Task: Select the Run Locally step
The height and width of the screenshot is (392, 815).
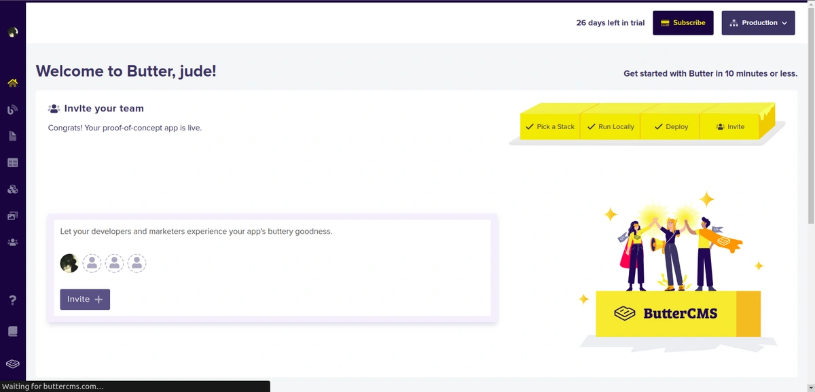Action: coord(610,126)
